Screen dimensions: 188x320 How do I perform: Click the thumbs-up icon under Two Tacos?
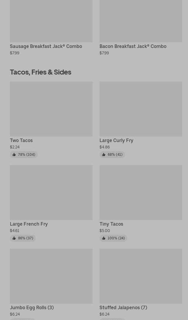click(x=14, y=155)
